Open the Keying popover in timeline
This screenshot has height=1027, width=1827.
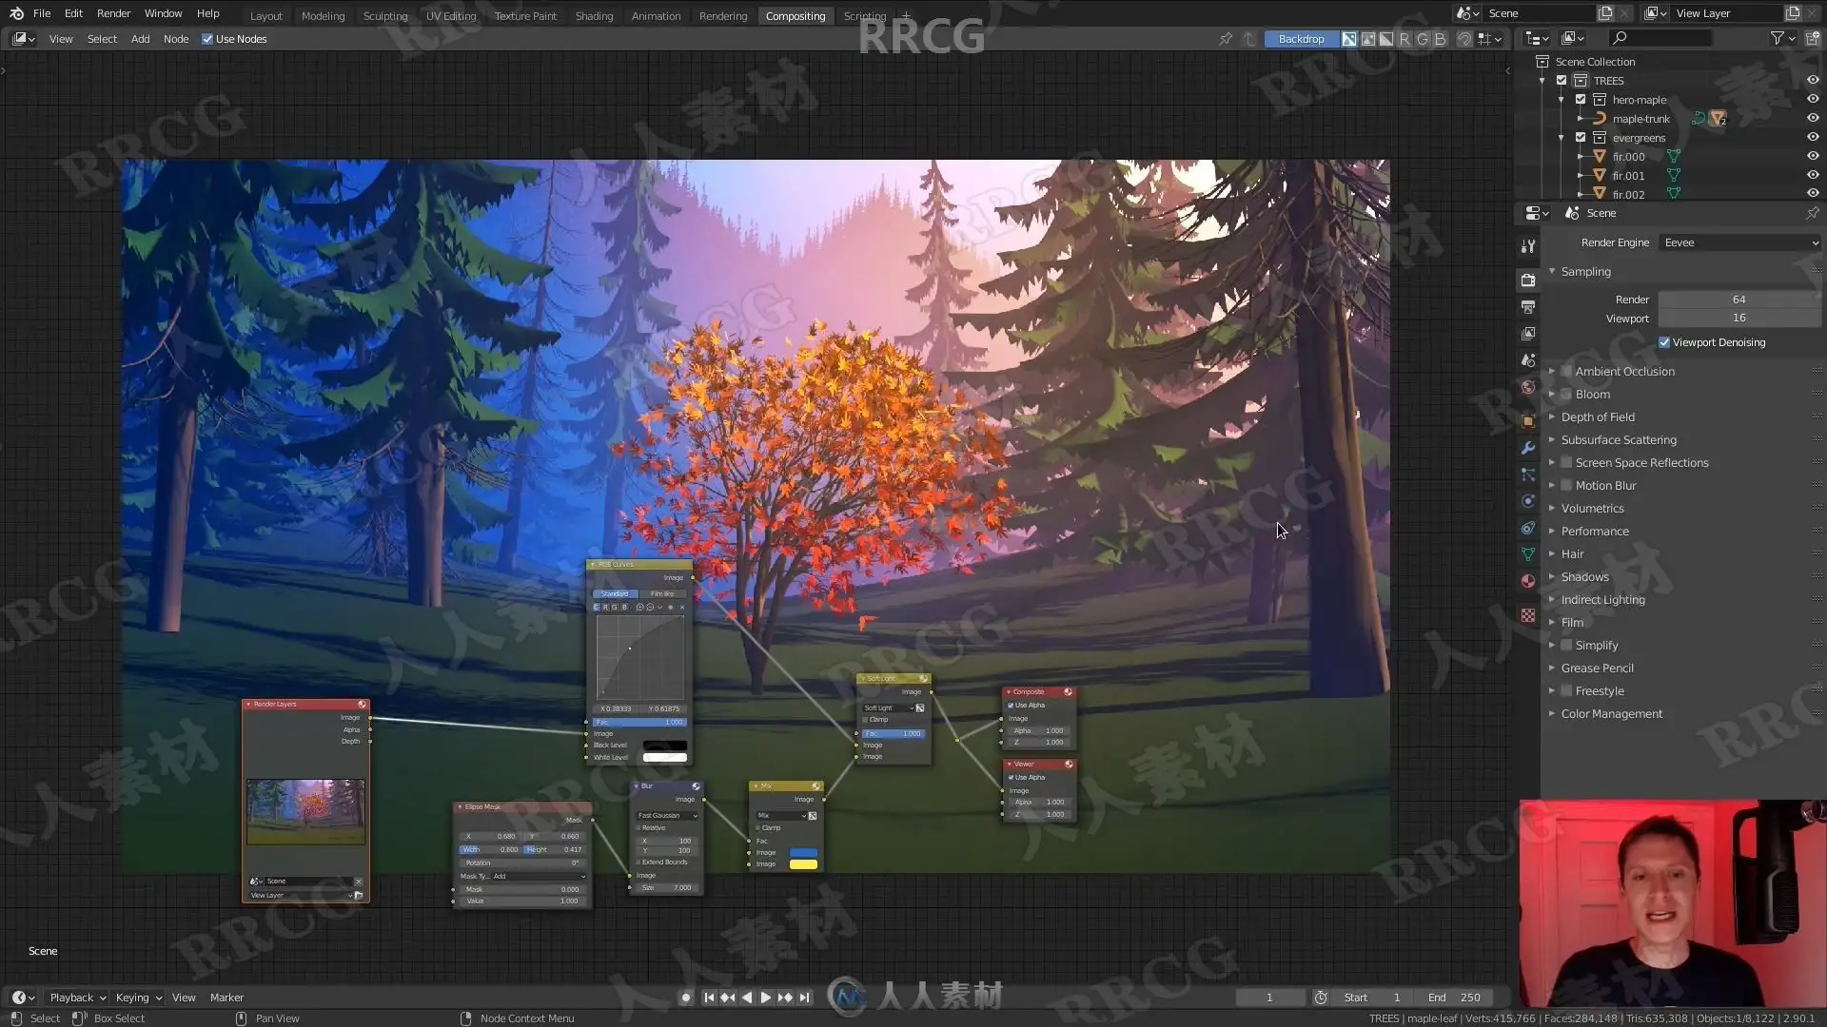pos(138,998)
